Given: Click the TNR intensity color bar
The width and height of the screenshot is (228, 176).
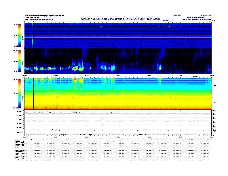Looking at the screenshot, I should click(20, 94).
